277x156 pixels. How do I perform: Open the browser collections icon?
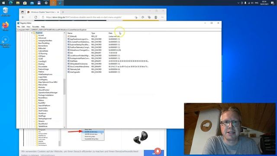pos(149,17)
